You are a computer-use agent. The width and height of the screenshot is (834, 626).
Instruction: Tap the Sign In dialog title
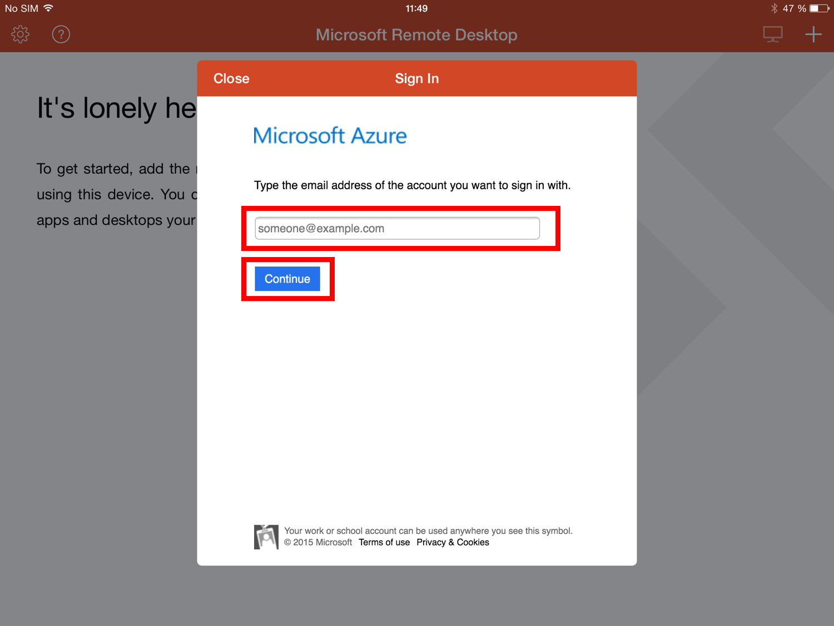pos(417,78)
